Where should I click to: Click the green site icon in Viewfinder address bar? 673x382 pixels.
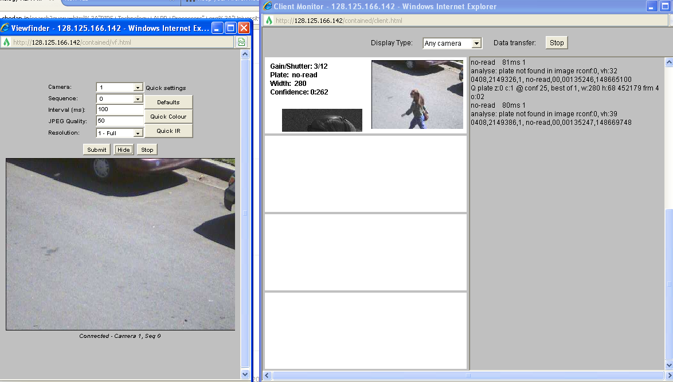[6, 42]
